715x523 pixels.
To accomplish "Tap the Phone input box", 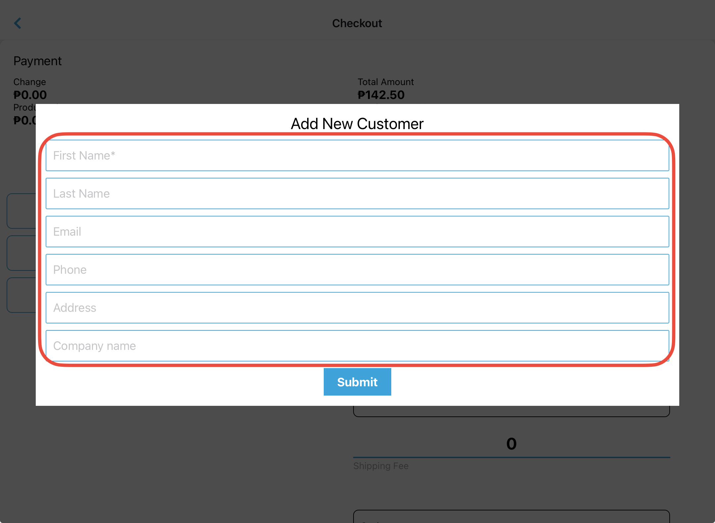I will click(357, 270).
